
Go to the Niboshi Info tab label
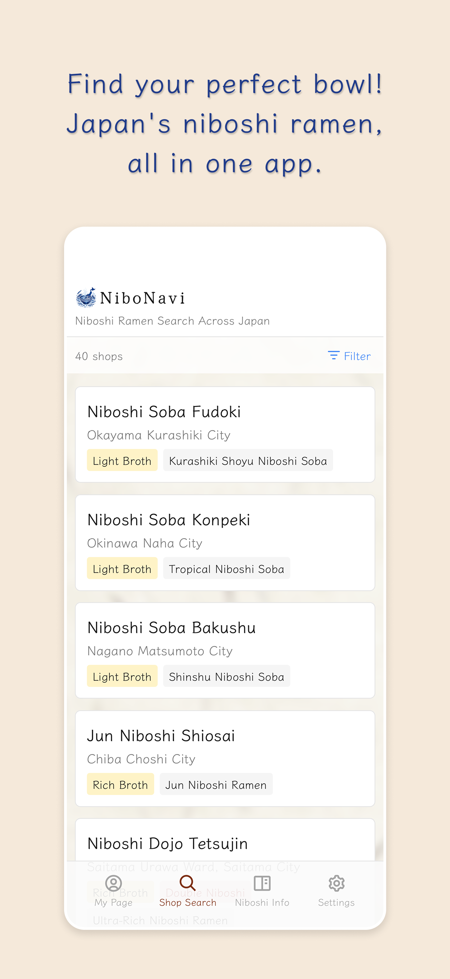pos(262,903)
